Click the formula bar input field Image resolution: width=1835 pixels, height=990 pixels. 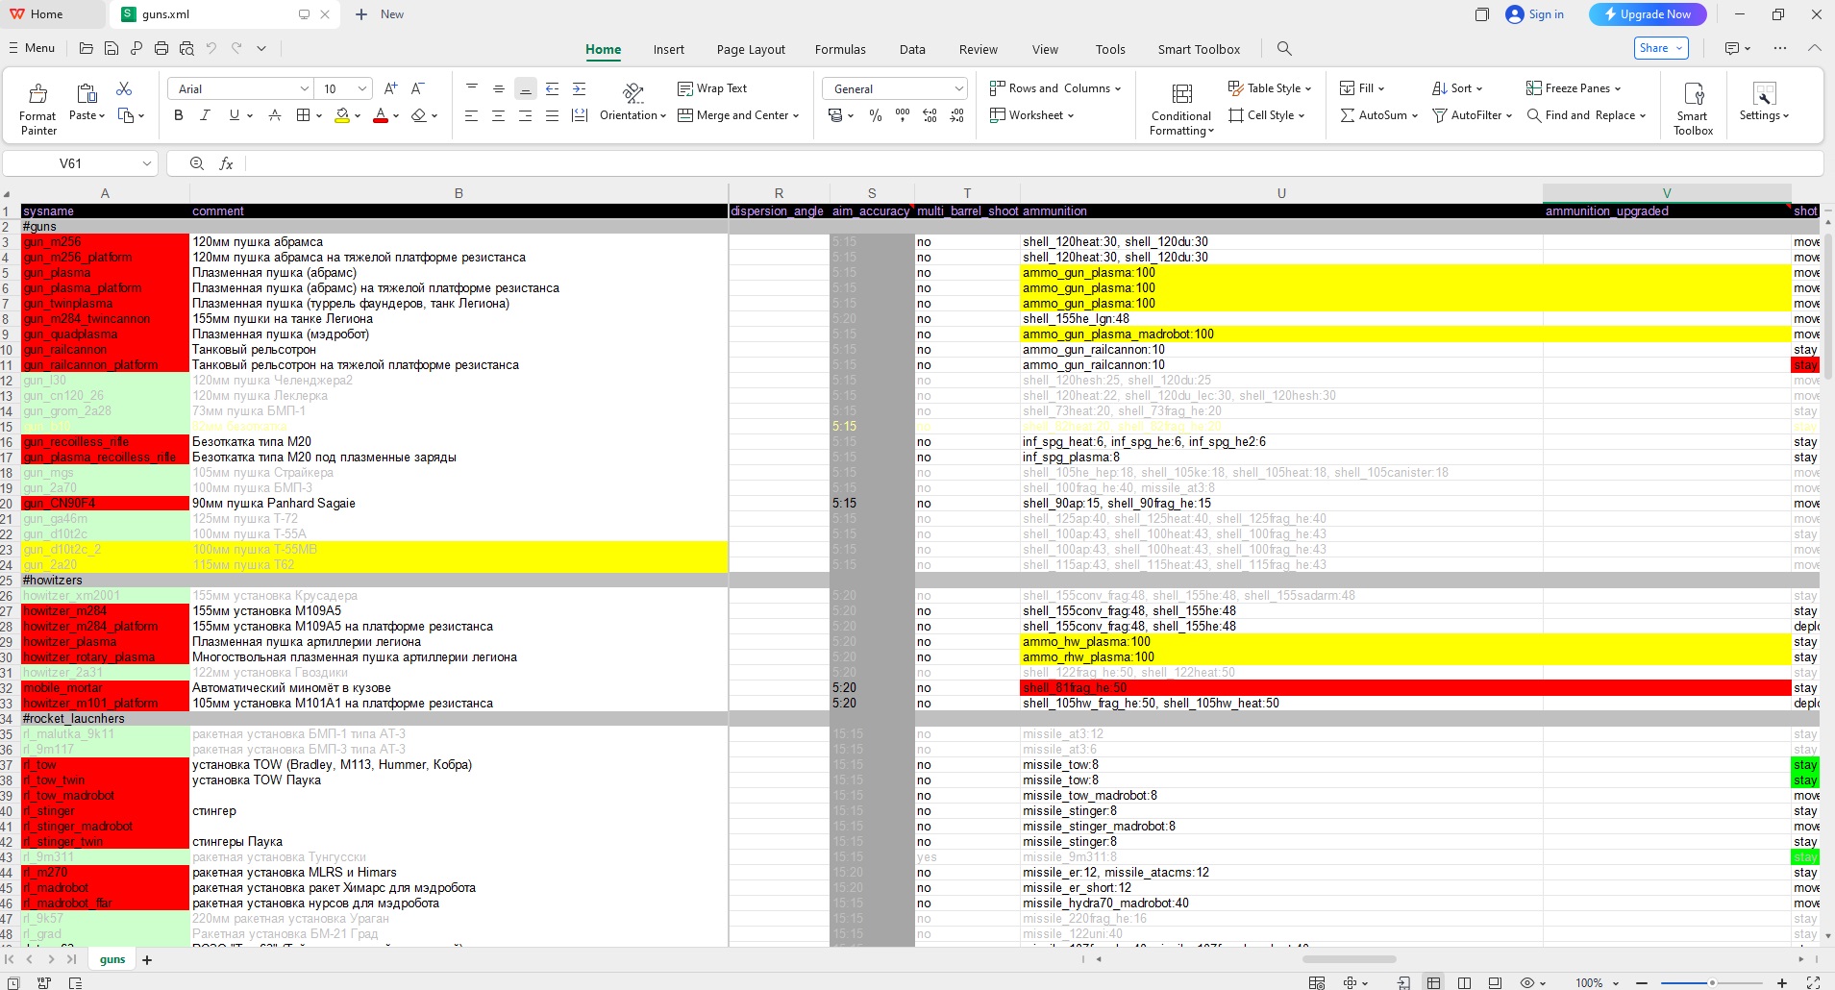[1033, 163]
